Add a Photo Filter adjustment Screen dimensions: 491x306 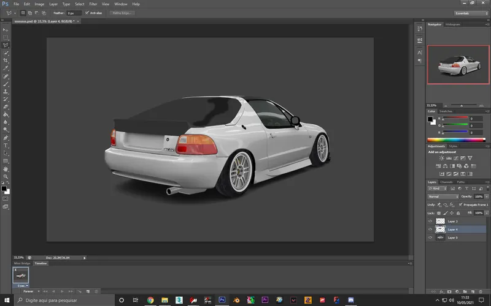point(459,166)
